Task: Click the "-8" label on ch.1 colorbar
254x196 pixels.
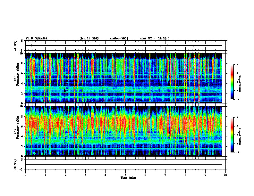Action: point(237,82)
